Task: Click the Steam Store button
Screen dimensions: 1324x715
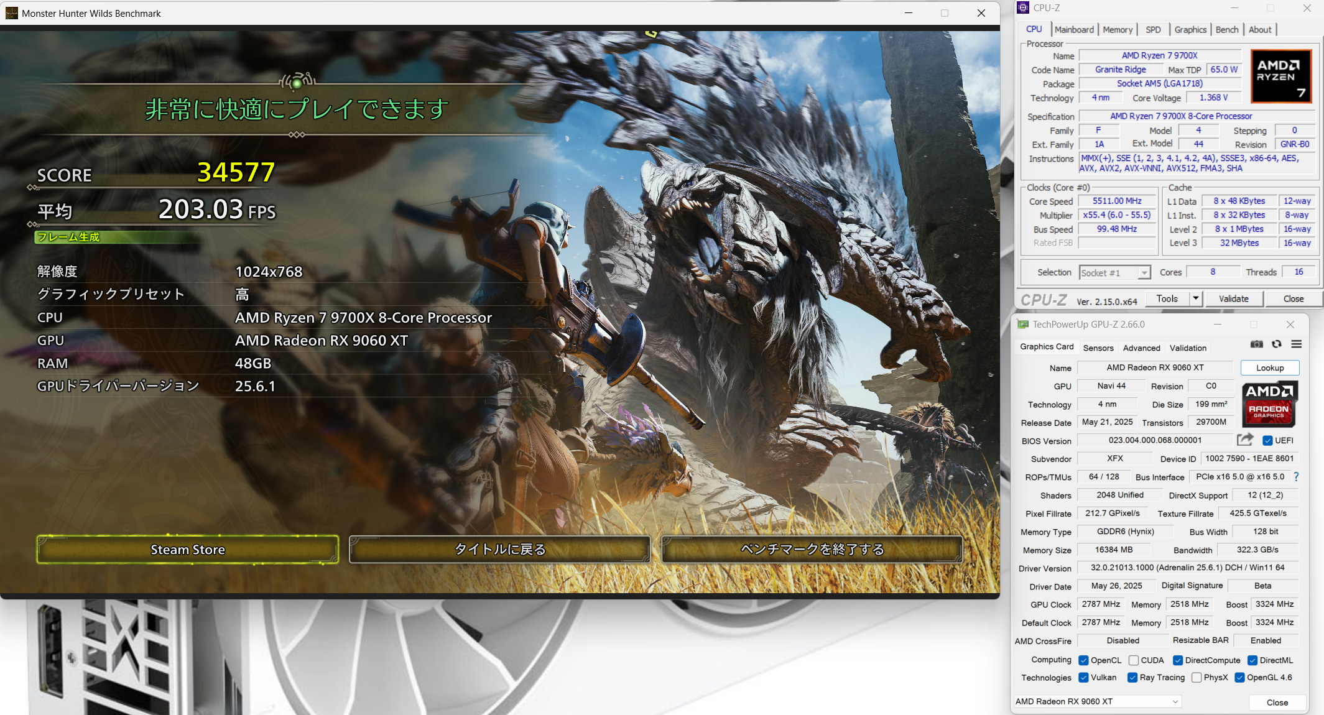Action: [x=188, y=550]
